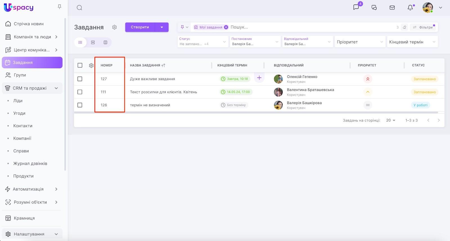Screen dimensions: 450x241
Task: Open tasks-per-page dropdown showing 20
Action: [x=391, y=120]
